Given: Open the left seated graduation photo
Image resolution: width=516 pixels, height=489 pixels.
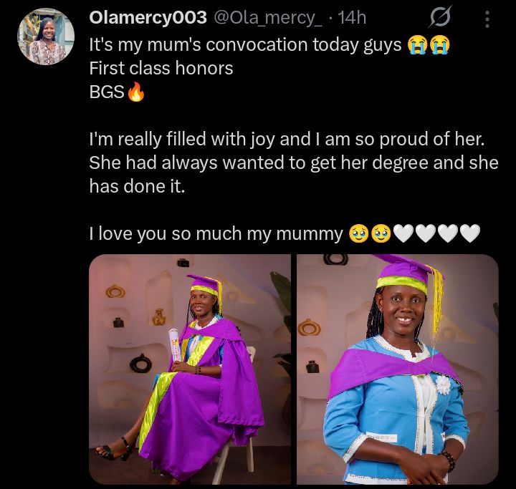Looking at the screenshot, I should [190, 369].
